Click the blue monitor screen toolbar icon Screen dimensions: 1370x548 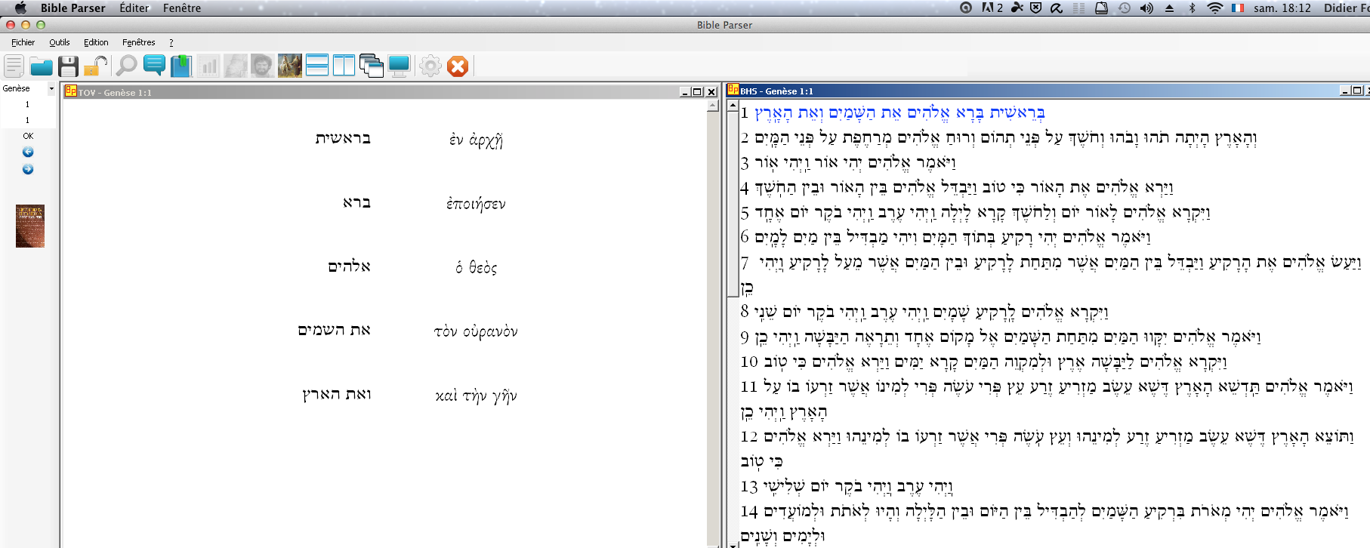[399, 66]
